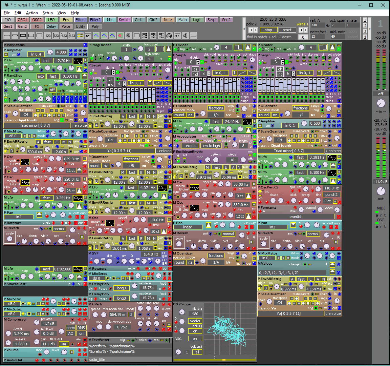Click the right double-chevron expand icon

pyautogui.click(x=370, y=29)
